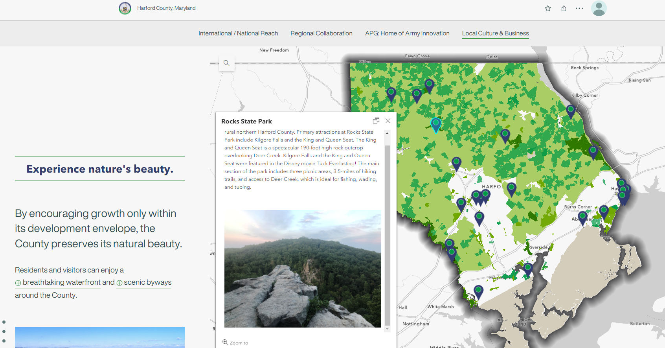Click the blue sky image under the waterfront text
This screenshot has height=348, width=665.
(100, 337)
